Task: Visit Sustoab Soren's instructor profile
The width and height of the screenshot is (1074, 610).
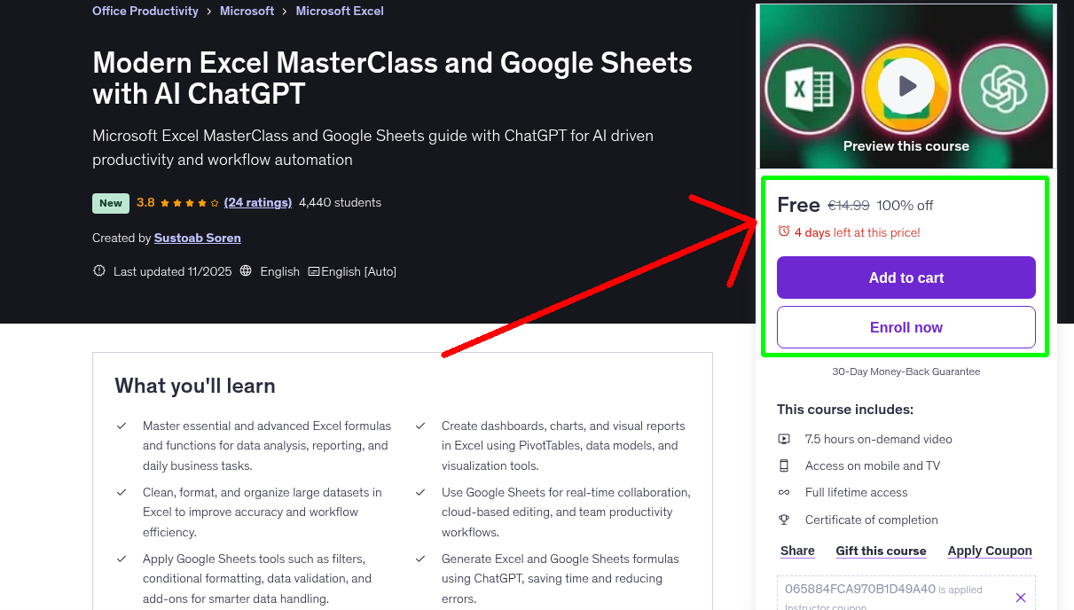Action: (197, 238)
